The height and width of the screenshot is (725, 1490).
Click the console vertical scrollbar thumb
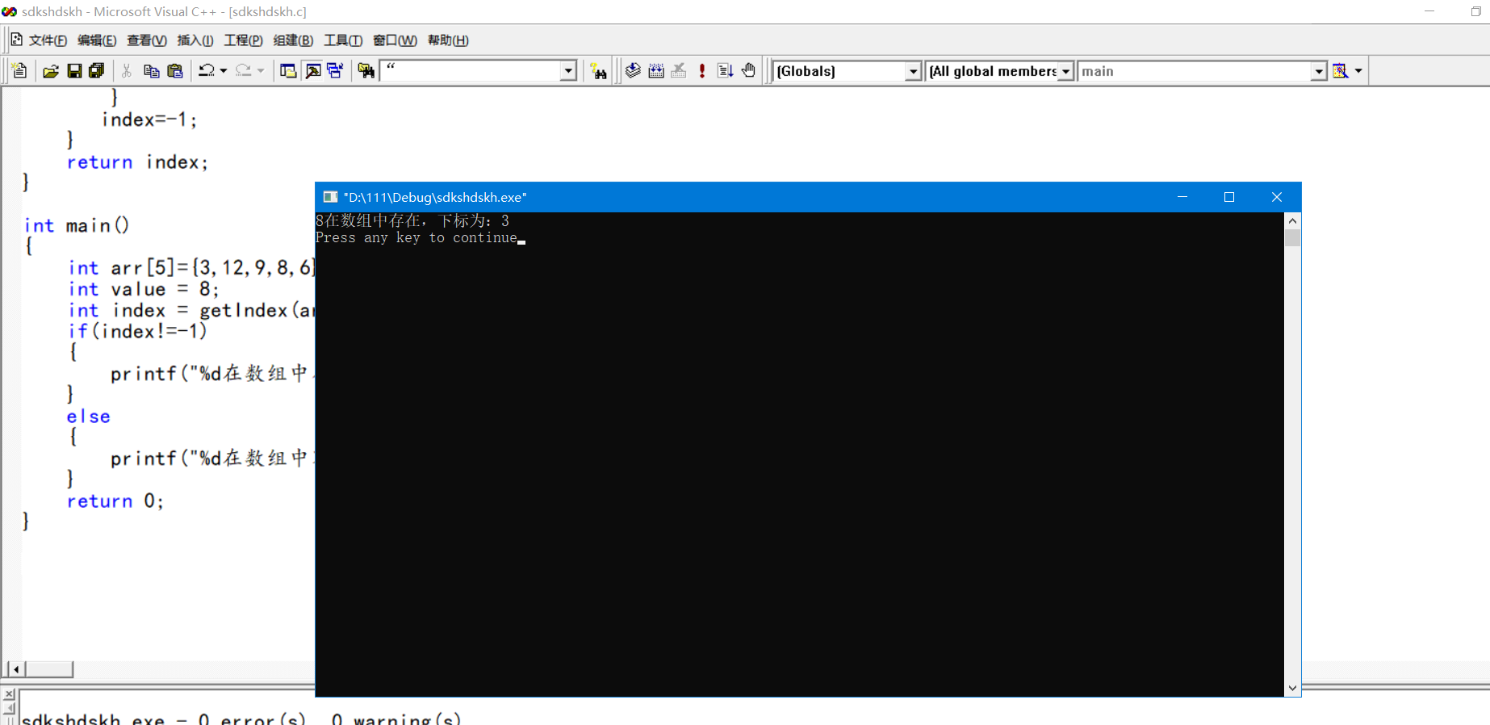(x=1292, y=238)
